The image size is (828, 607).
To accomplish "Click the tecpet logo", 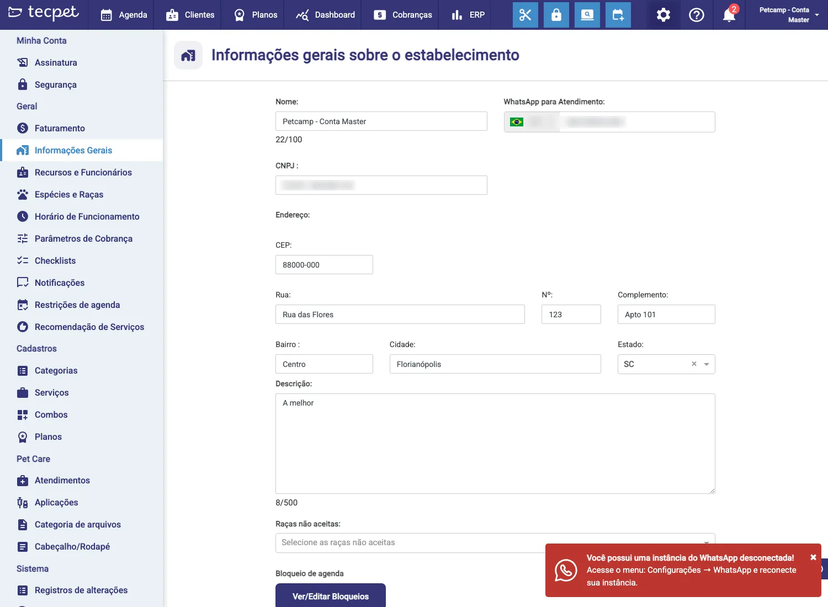I will pos(44,12).
